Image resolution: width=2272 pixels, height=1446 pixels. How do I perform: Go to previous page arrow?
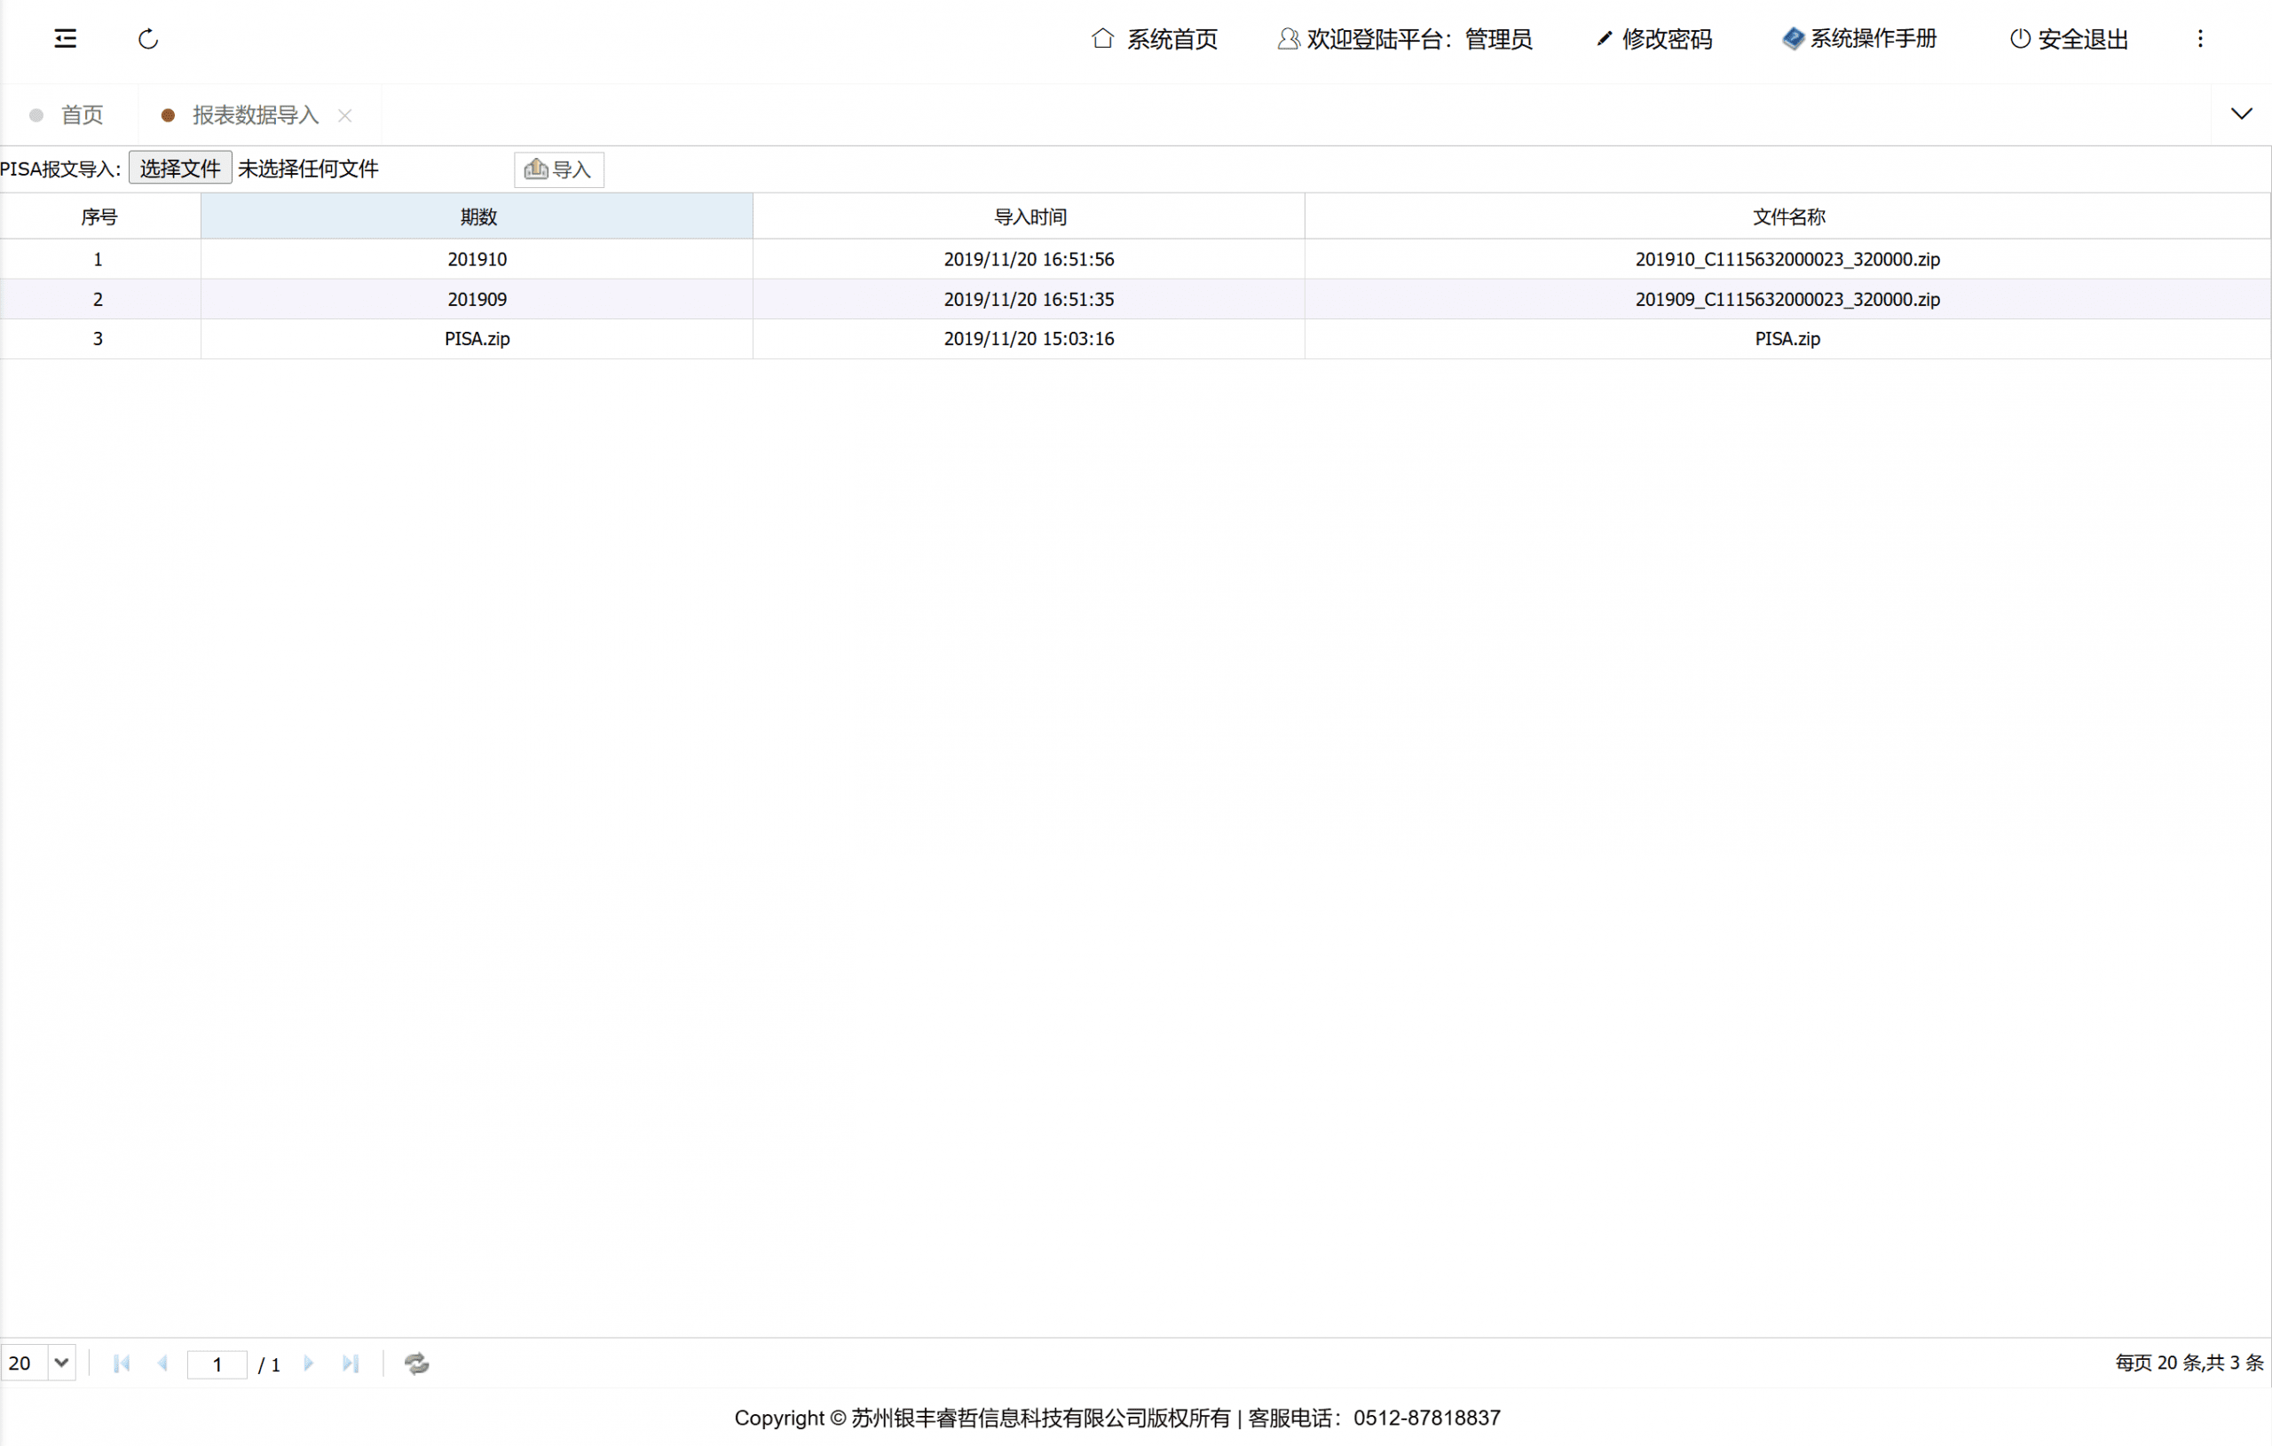[x=163, y=1363]
